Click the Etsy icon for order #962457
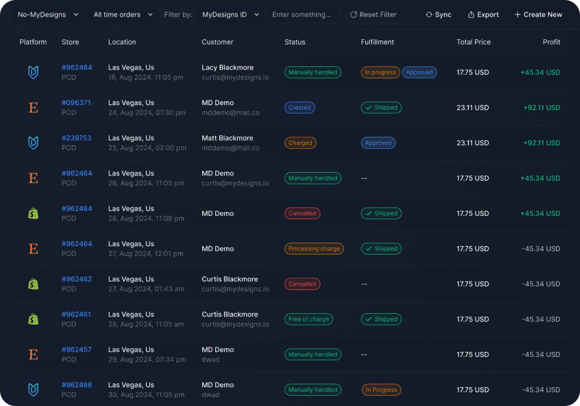 pos(34,354)
